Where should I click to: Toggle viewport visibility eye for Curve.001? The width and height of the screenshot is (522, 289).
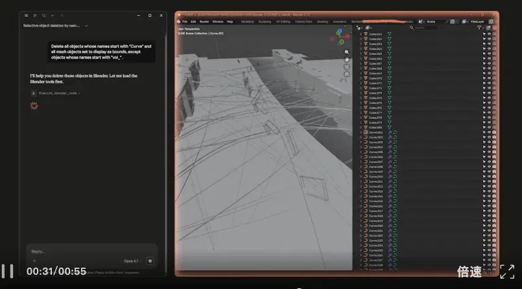pyautogui.click(x=489, y=133)
